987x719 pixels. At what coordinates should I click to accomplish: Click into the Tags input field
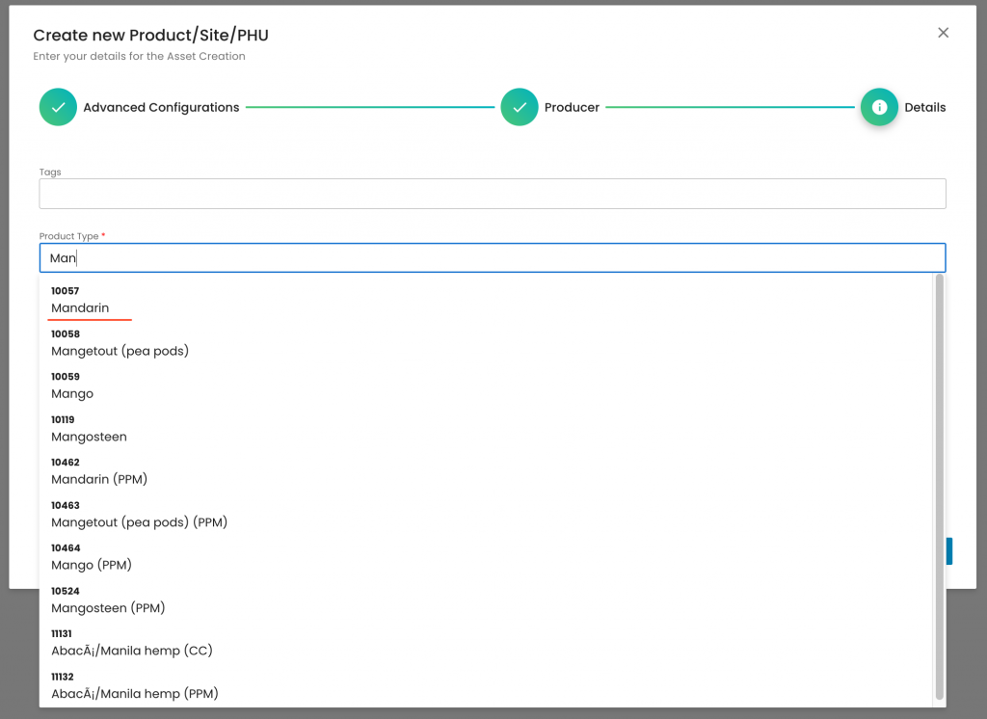[492, 194]
